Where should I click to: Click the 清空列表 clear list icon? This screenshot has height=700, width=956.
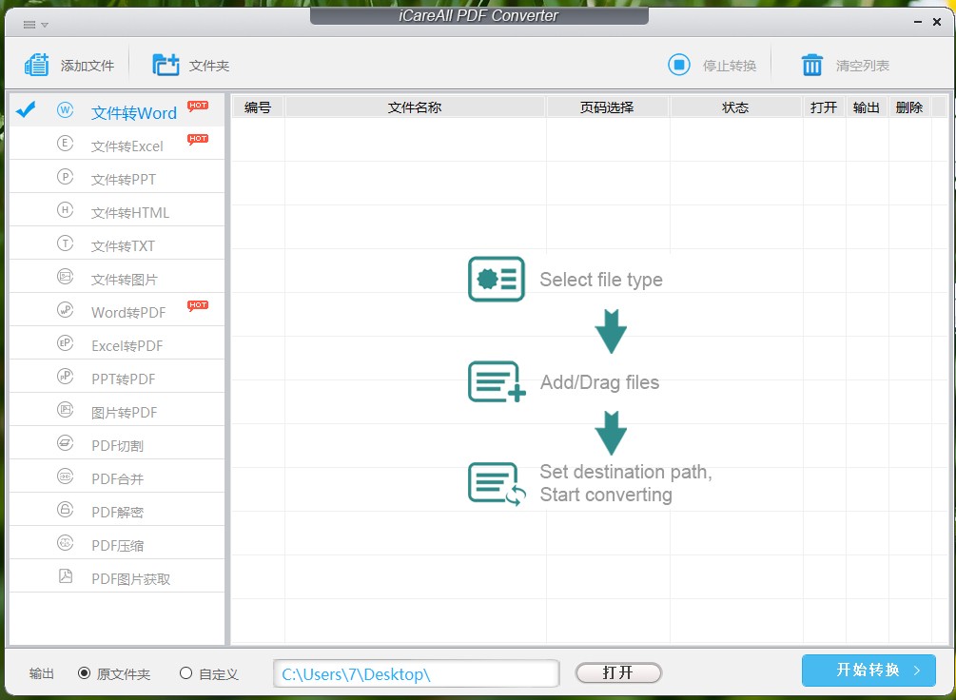[x=811, y=64]
